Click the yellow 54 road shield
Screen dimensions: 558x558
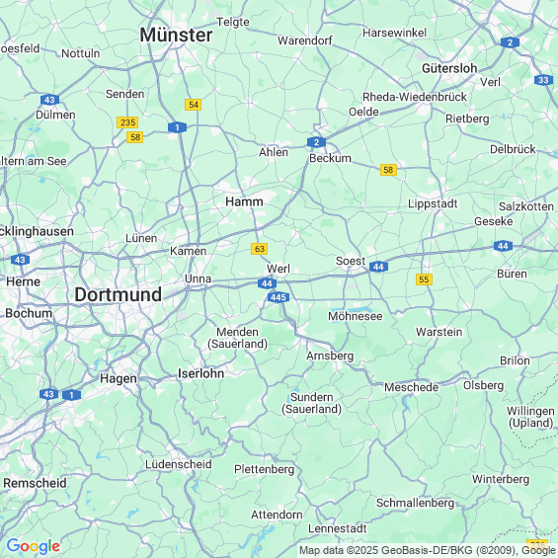click(194, 105)
